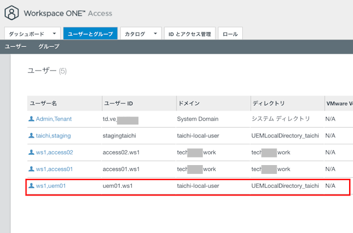Click the システム ディレクトリ cell
The height and width of the screenshot is (233, 353).
point(281,119)
